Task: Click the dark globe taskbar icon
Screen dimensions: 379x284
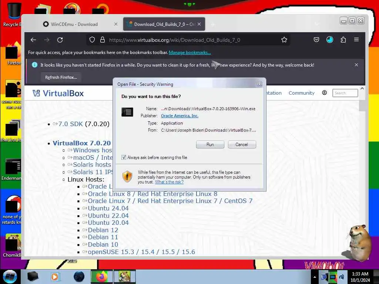Action: [x=79, y=277]
